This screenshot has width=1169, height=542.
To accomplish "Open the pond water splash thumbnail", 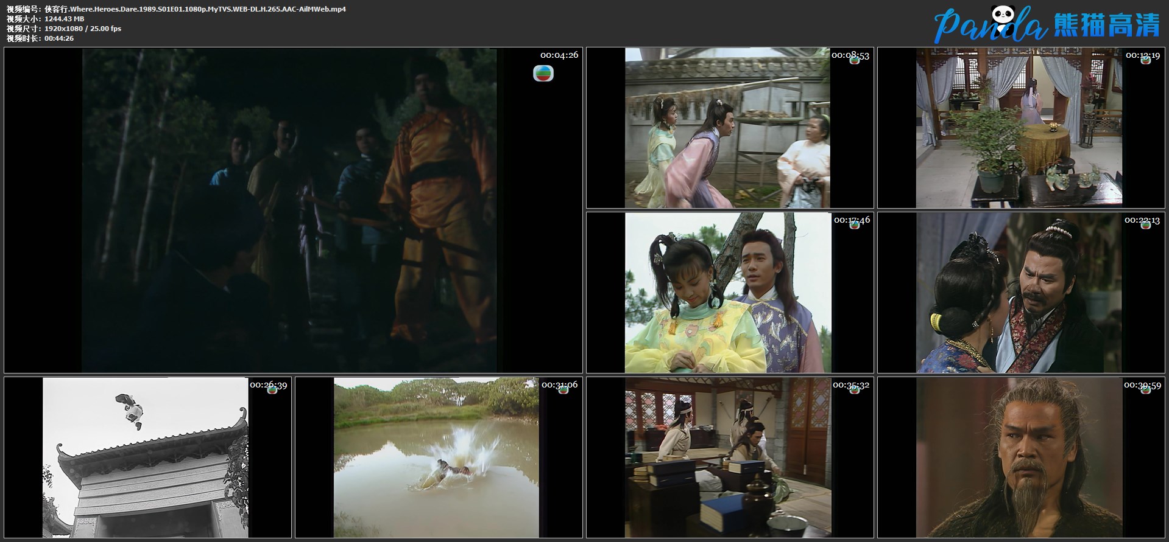I will [439, 457].
